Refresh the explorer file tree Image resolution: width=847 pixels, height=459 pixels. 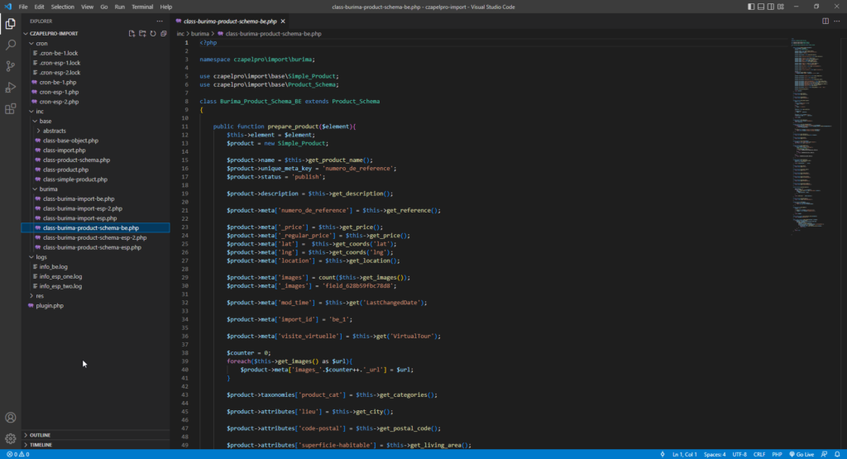tap(153, 33)
